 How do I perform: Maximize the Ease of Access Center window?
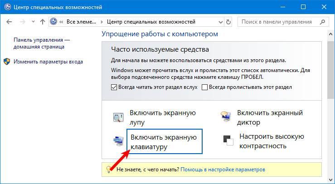point(303,7)
